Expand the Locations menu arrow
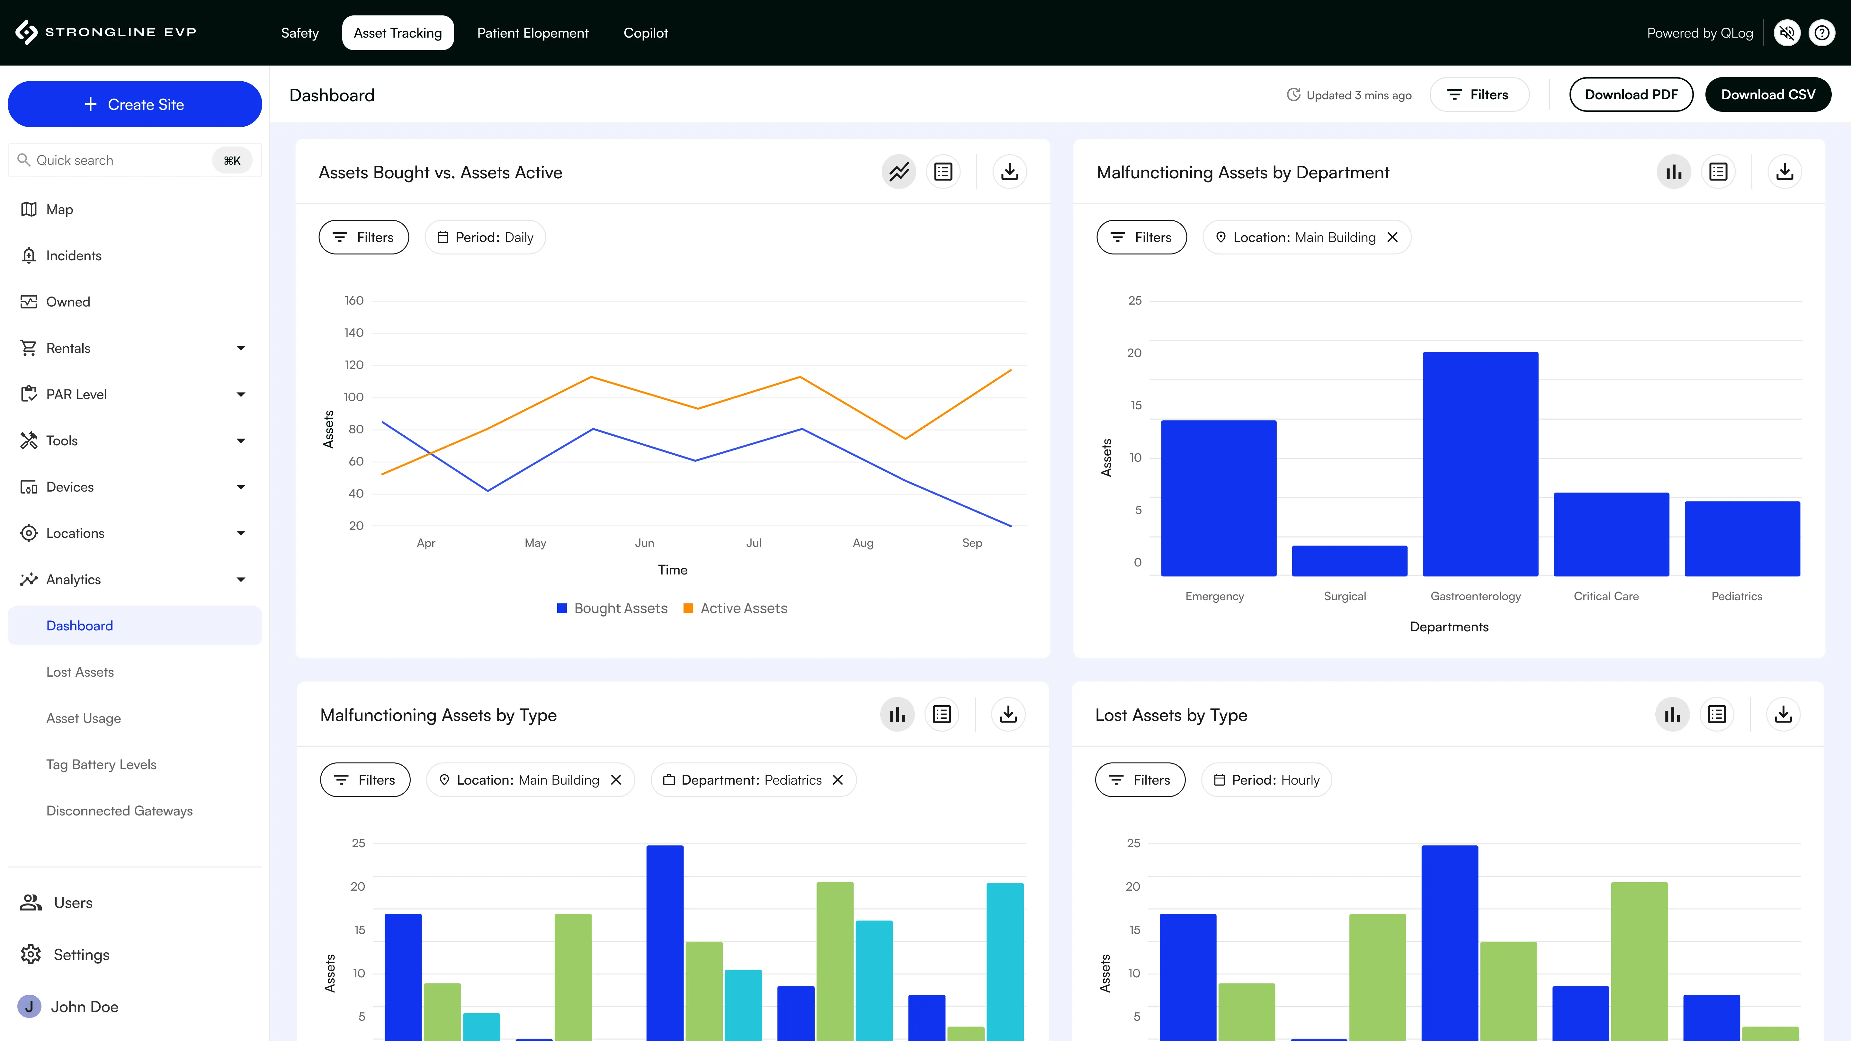 coord(241,533)
